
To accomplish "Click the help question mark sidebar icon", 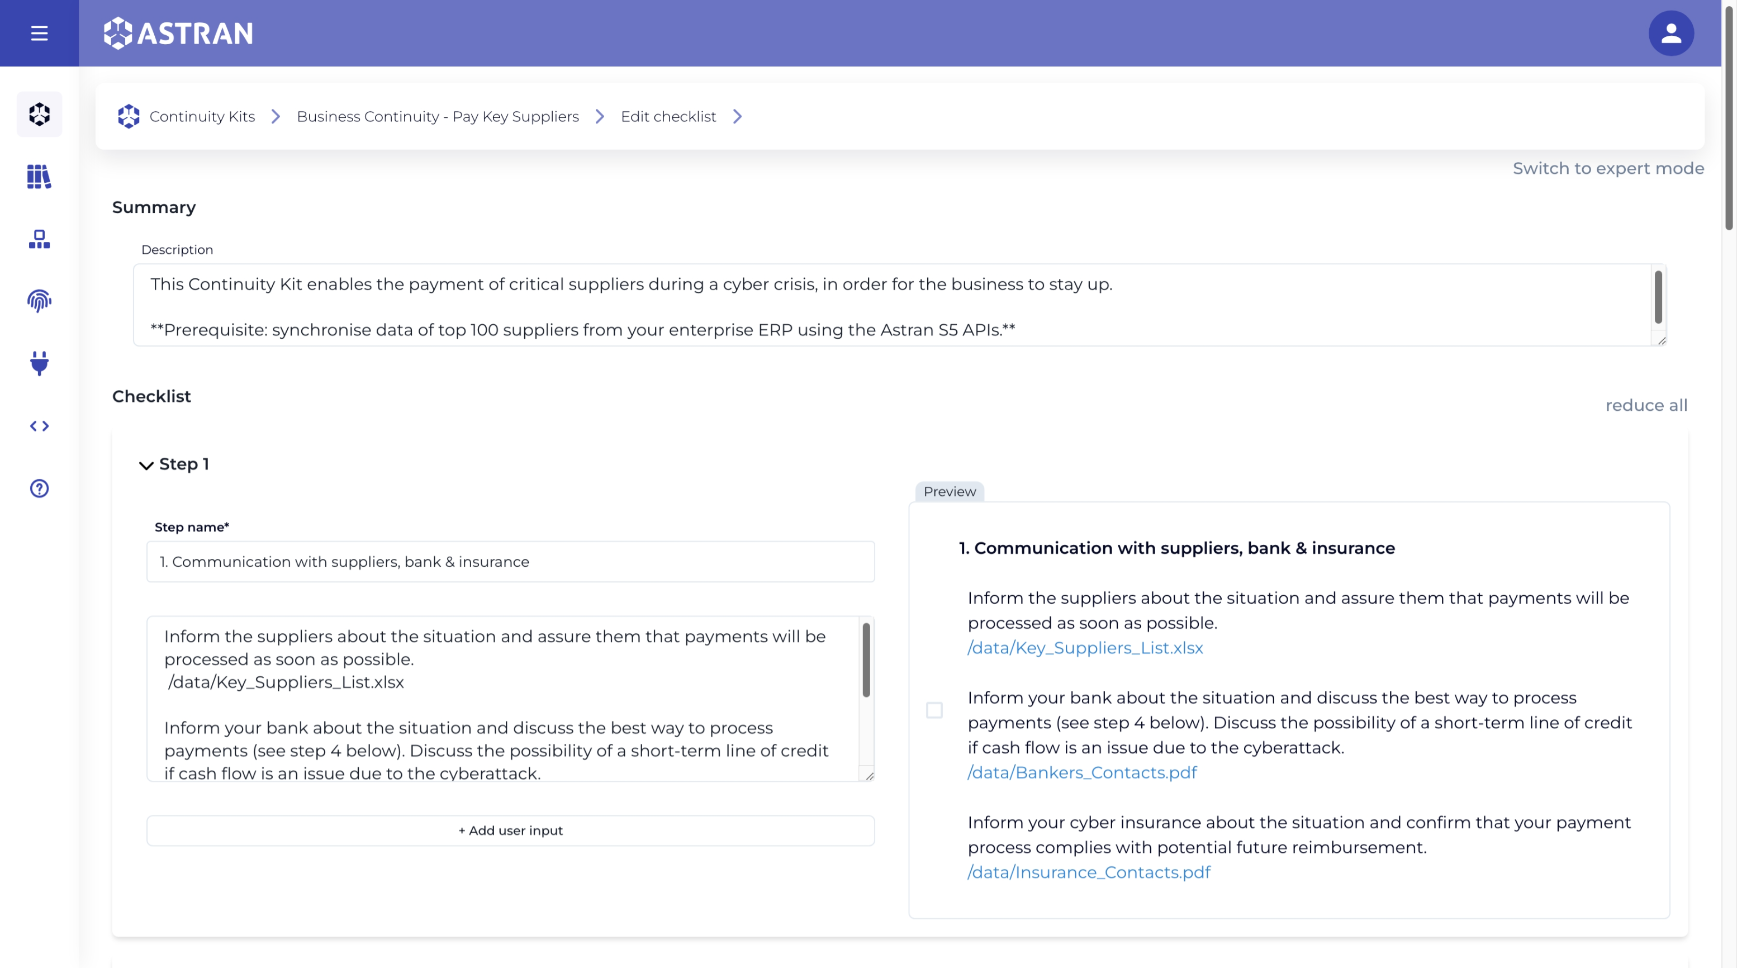I will tap(39, 487).
